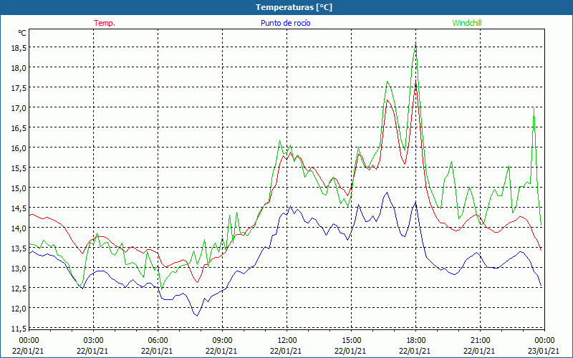The width and height of the screenshot is (573, 358).
Task: Click the green Windchill spike near 23:30
Action: (x=534, y=109)
